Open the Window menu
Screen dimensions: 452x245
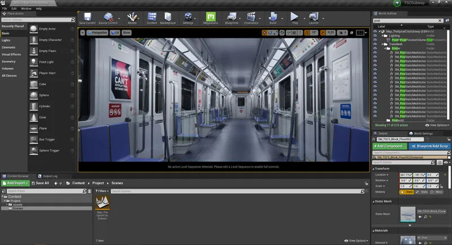pos(26,8)
